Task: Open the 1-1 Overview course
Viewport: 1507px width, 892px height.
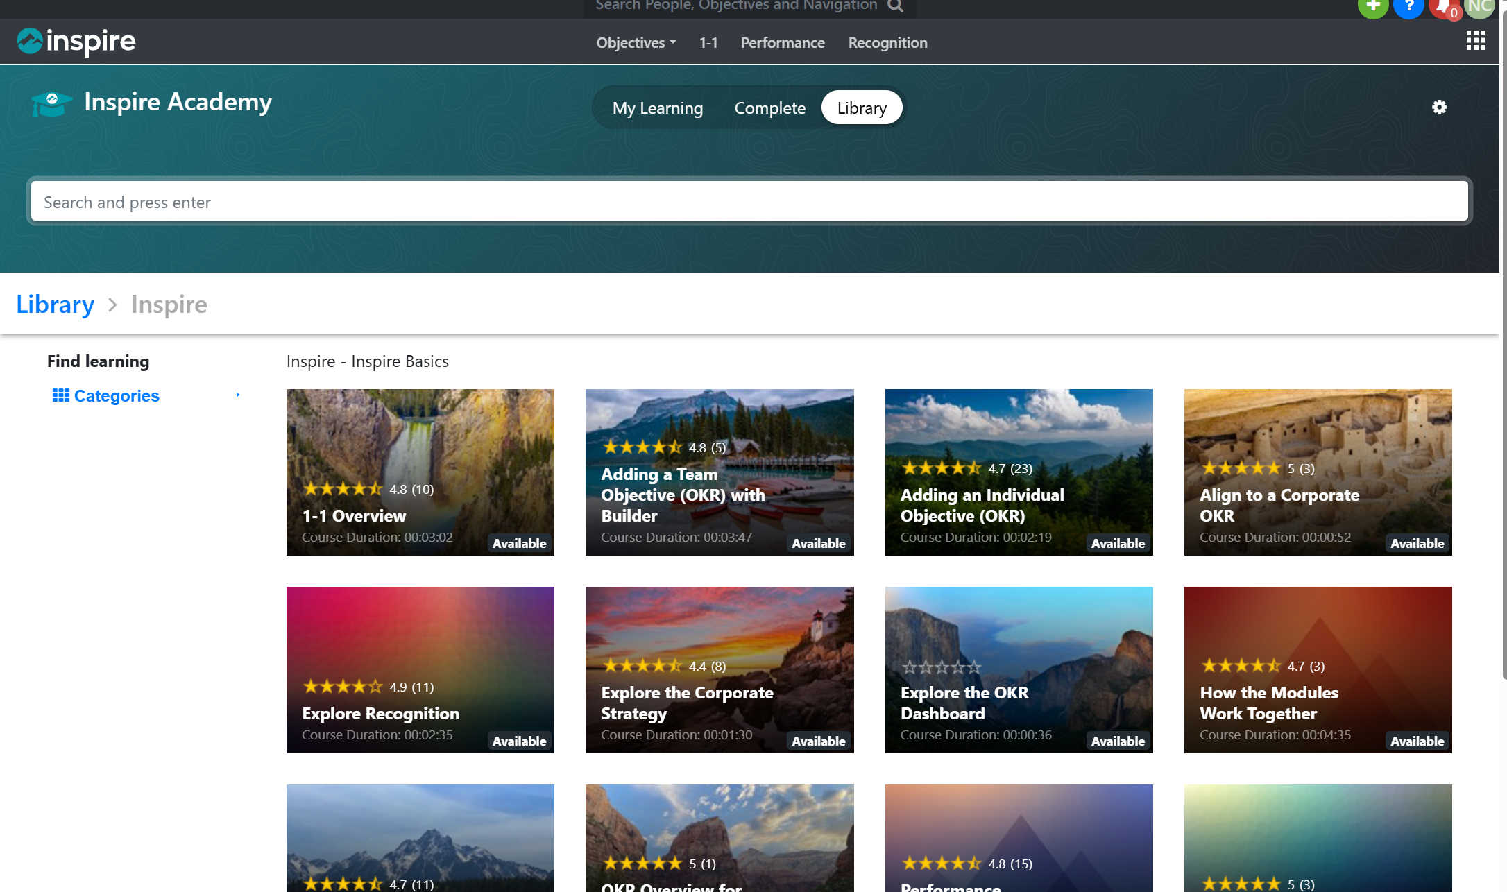Action: pyautogui.click(x=420, y=472)
